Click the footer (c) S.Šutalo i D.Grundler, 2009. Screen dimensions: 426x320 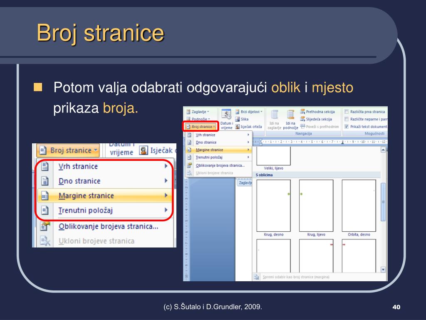213,307
